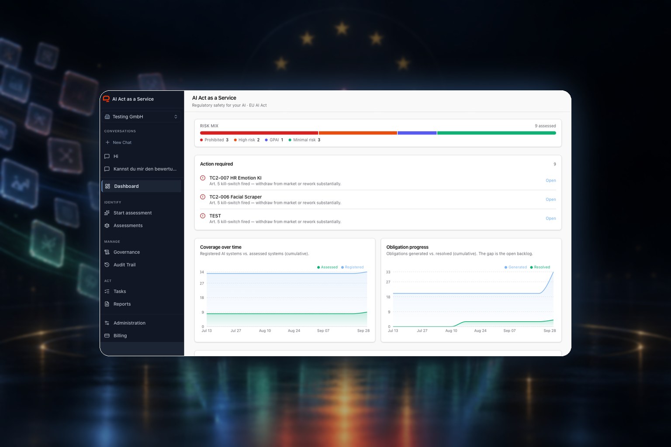The image size is (671, 447).
Task: Expand the chevron on the Testing GmbH selector
Action: coord(176,117)
